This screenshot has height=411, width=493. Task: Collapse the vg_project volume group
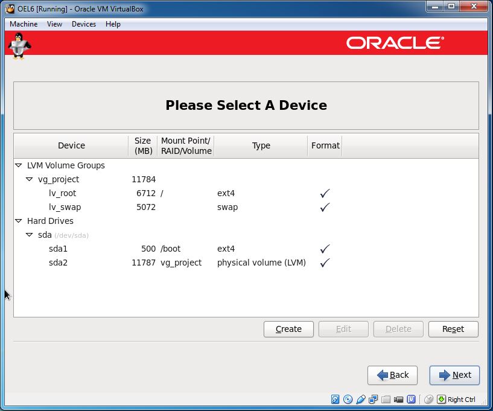click(28, 179)
